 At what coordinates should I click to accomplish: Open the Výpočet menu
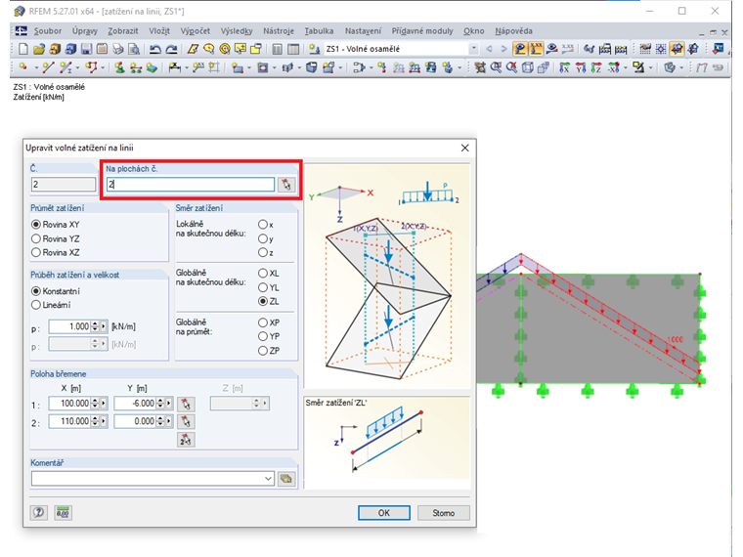pyautogui.click(x=195, y=31)
